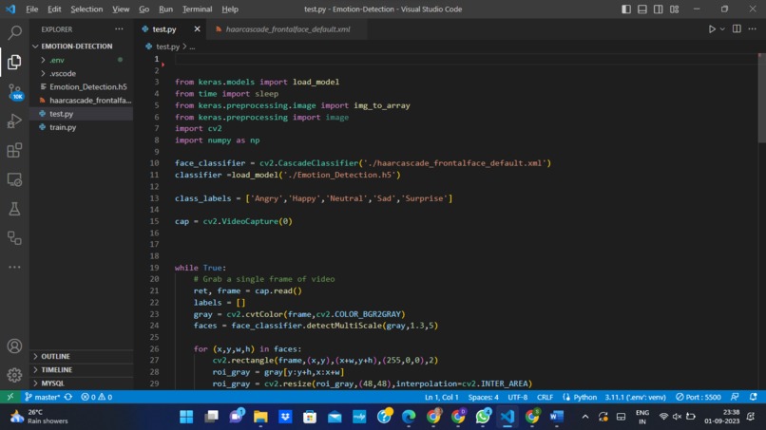Open Customize Layout button
The image size is (766, 430).
point(674,9)
